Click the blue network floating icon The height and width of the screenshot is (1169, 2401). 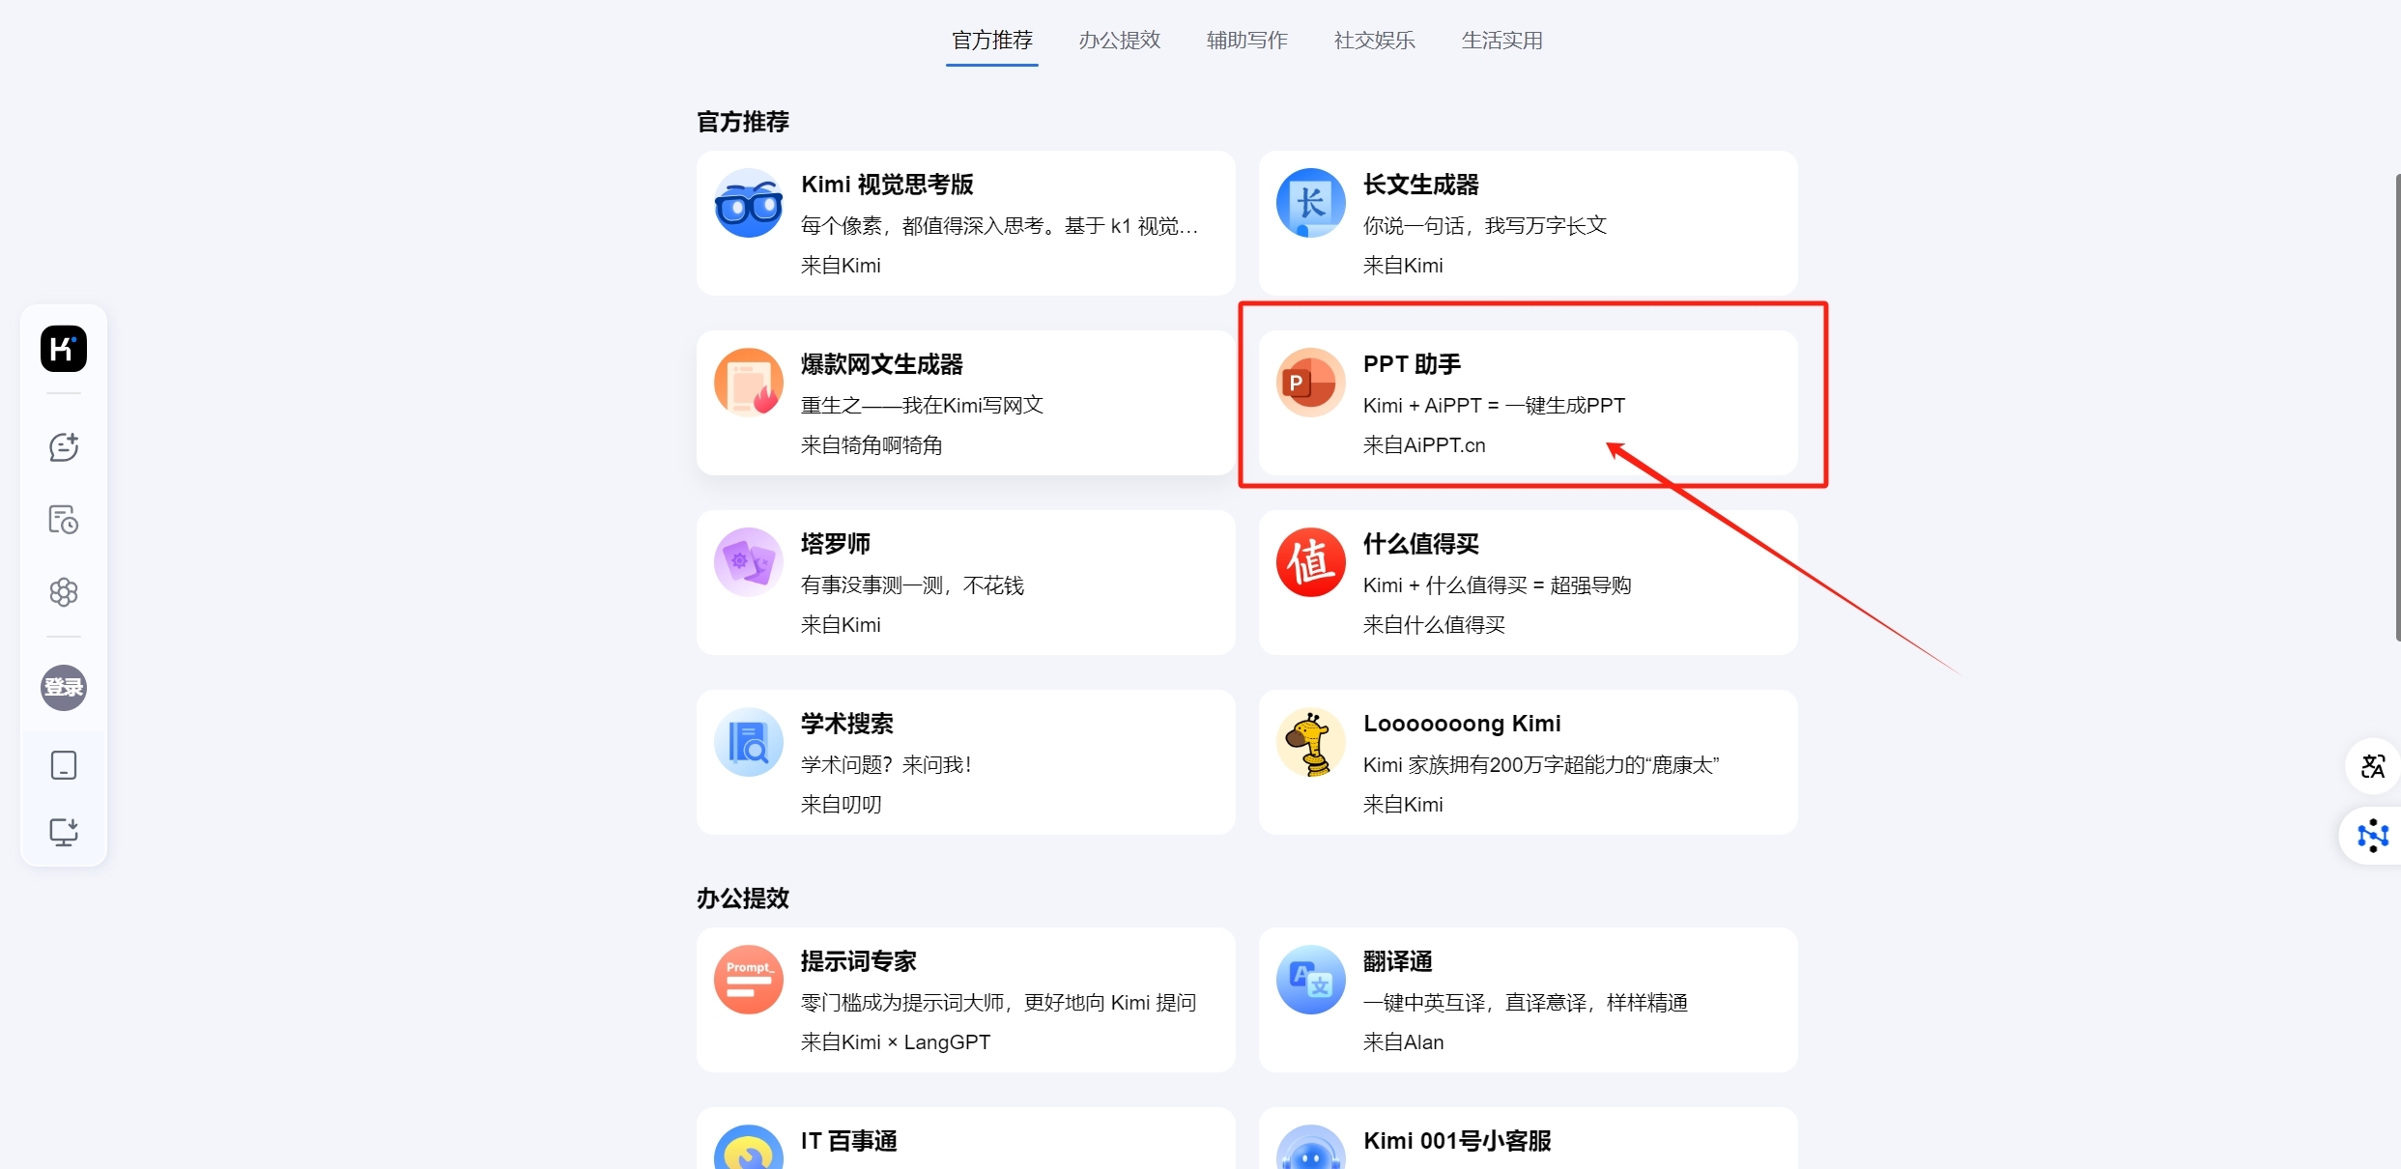[2372, 836]
